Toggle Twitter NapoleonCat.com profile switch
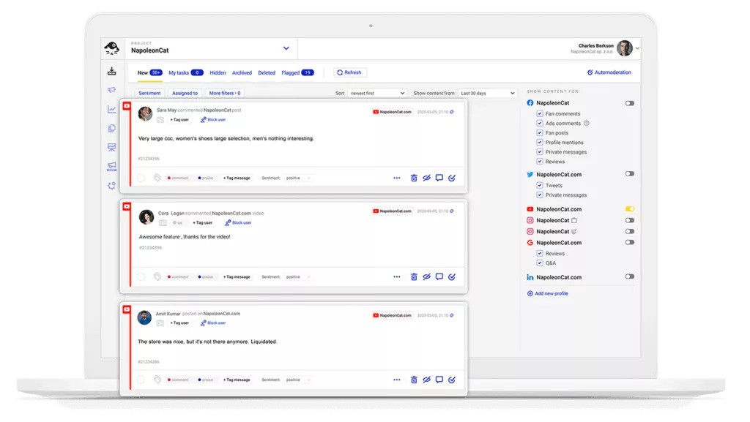750x422 pixels. click(x=629, y=174)
